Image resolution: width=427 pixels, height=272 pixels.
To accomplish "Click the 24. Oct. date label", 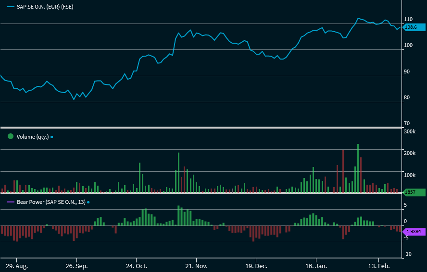I will pyautogui.click(x=137, y=266).
